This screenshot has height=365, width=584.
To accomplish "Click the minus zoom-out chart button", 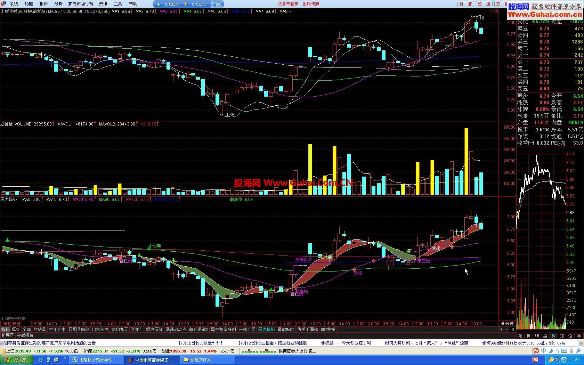I will pos(507,329).
